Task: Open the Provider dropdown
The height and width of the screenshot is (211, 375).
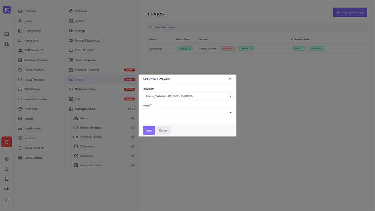Action: [187, 96]
